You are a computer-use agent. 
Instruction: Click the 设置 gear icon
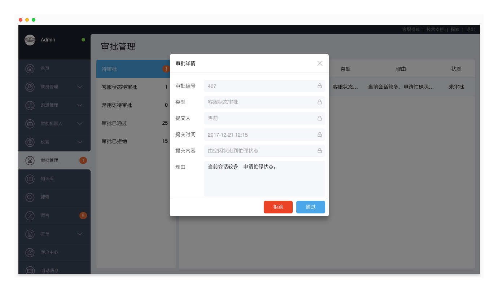(x=30, y=142)
